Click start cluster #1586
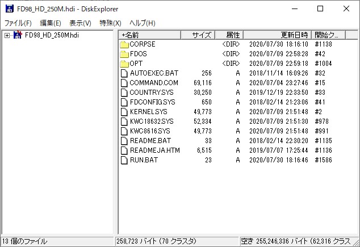The height and width of the screenshot is (247, 360). click(323, 160)
